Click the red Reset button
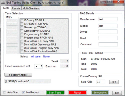The width and height of the screenshot is (125, 96). click(x=77, y=93)
